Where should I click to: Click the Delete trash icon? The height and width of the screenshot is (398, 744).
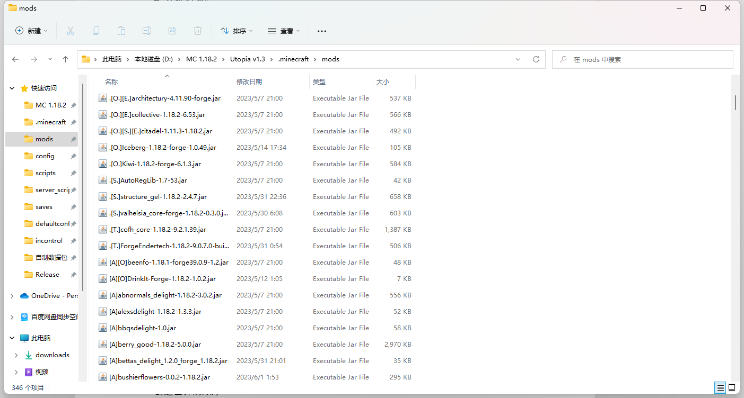[198, 31]
